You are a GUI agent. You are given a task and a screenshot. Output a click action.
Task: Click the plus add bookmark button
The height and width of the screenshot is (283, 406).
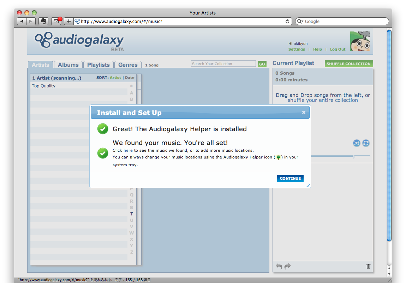(68, 21)
